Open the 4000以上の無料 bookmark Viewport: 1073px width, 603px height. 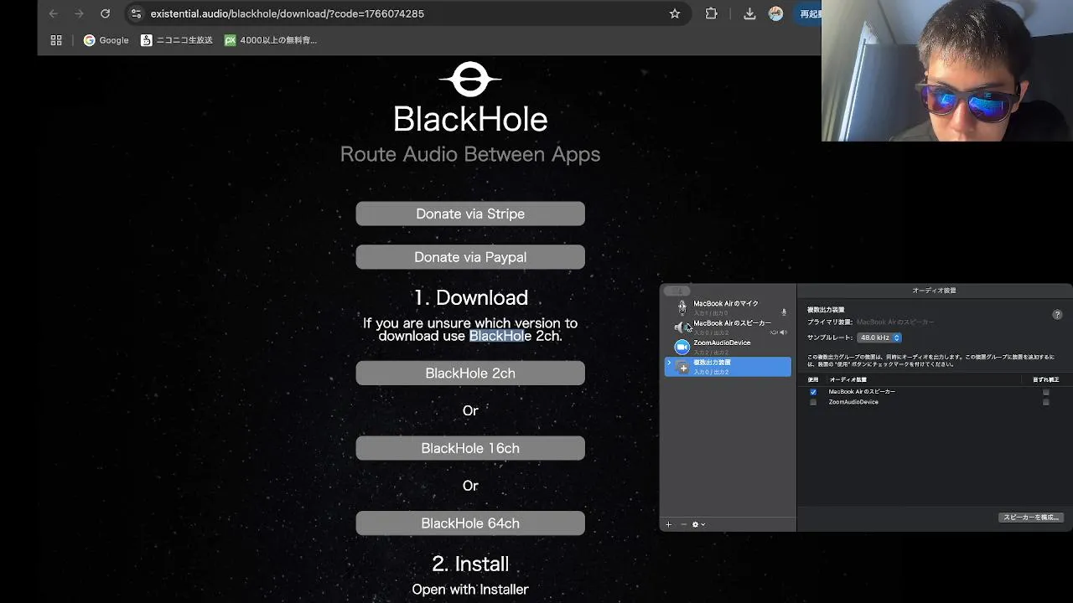(271, 39)
